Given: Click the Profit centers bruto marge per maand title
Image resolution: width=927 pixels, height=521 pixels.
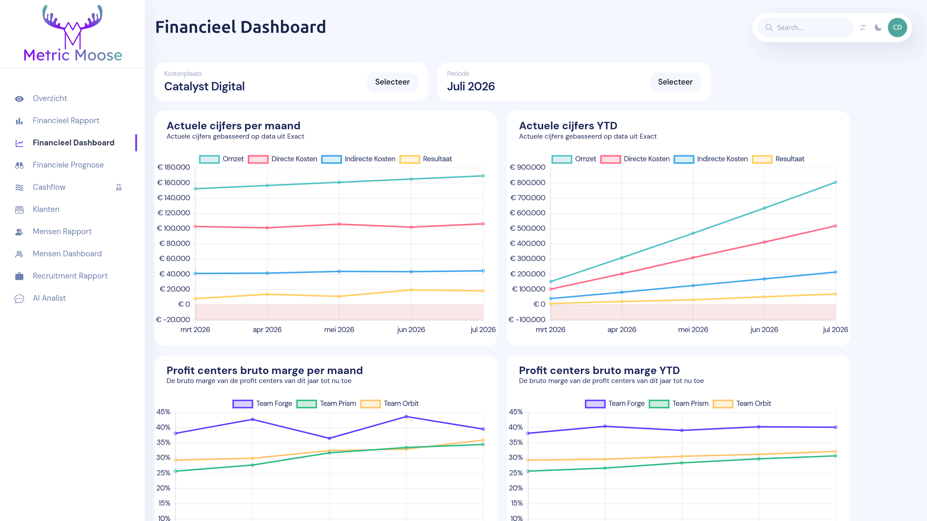Looking at the screenshot, I should click(265, 370).
